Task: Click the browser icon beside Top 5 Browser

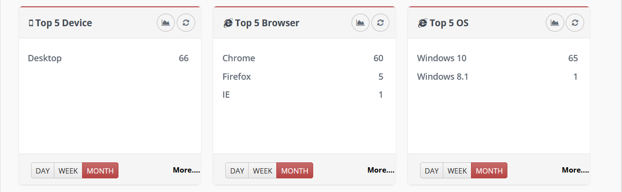Action: pos(228,23)
